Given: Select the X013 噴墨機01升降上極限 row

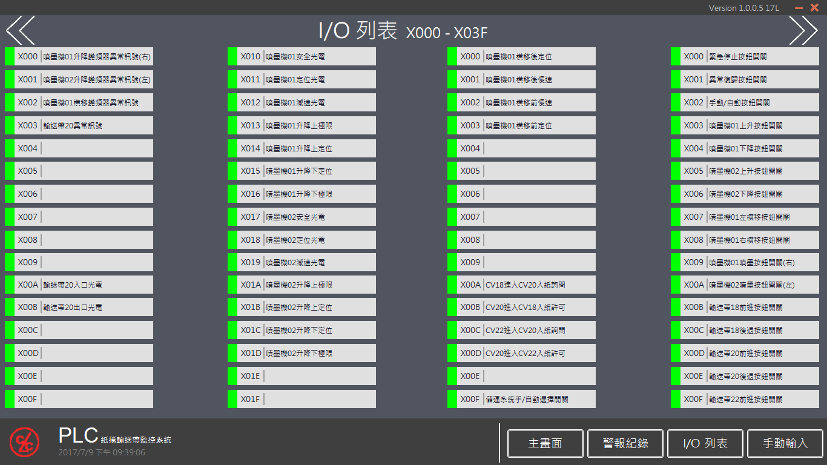Looking at the screenshot, I should (306, 125).
